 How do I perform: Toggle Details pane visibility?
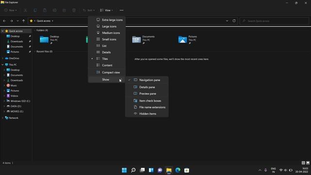click(x=147, y=87)
